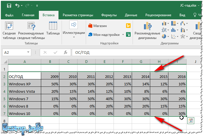This screenshot has width=205, height=136.
Task: Click the Select All corner triangle
Action: coord(5,61)
